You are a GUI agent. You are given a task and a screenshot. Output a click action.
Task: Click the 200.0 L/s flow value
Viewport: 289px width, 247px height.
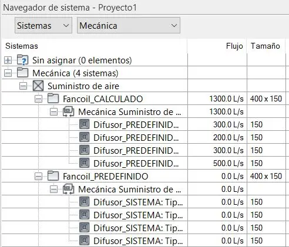pyautogui.click(x=228, y=137)
